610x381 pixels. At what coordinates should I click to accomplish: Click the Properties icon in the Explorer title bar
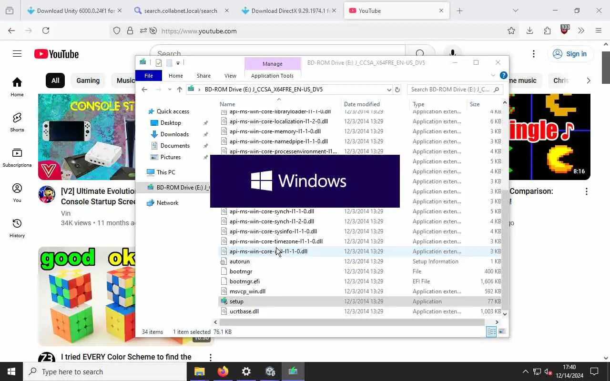coord(159,63)
